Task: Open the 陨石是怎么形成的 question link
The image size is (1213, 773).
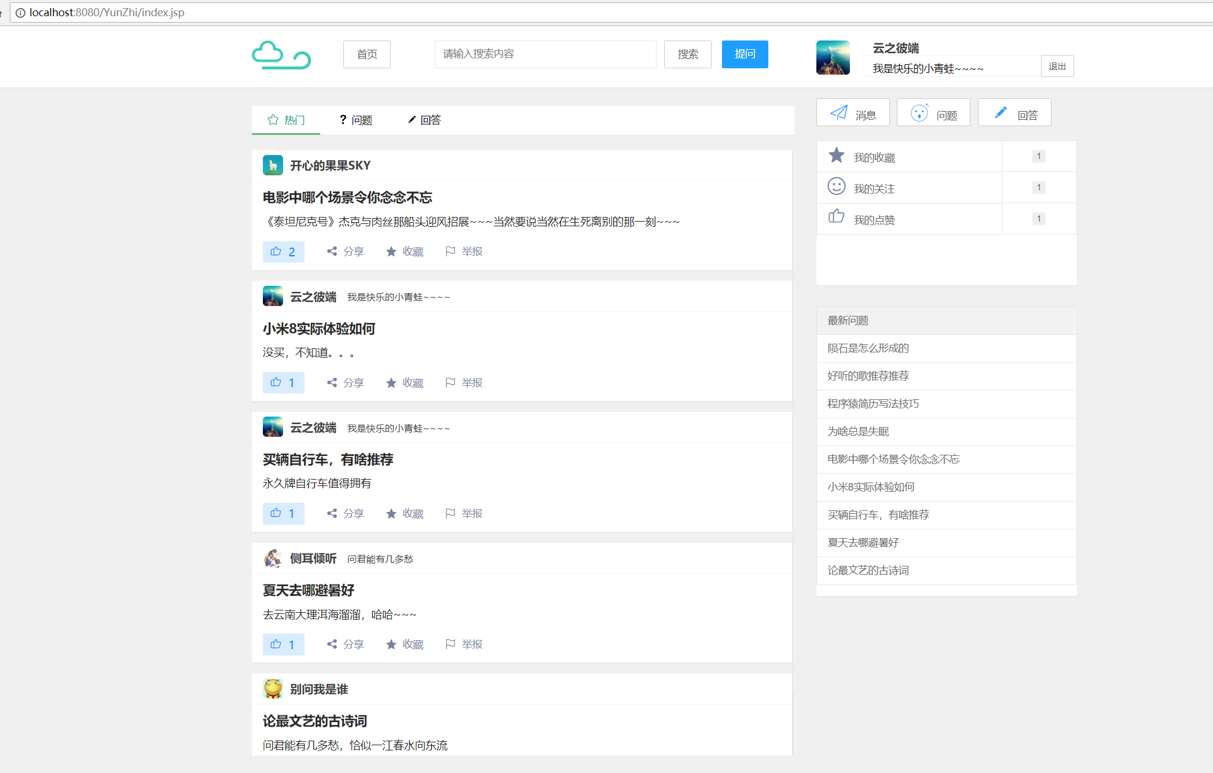Action: [867, 348]
